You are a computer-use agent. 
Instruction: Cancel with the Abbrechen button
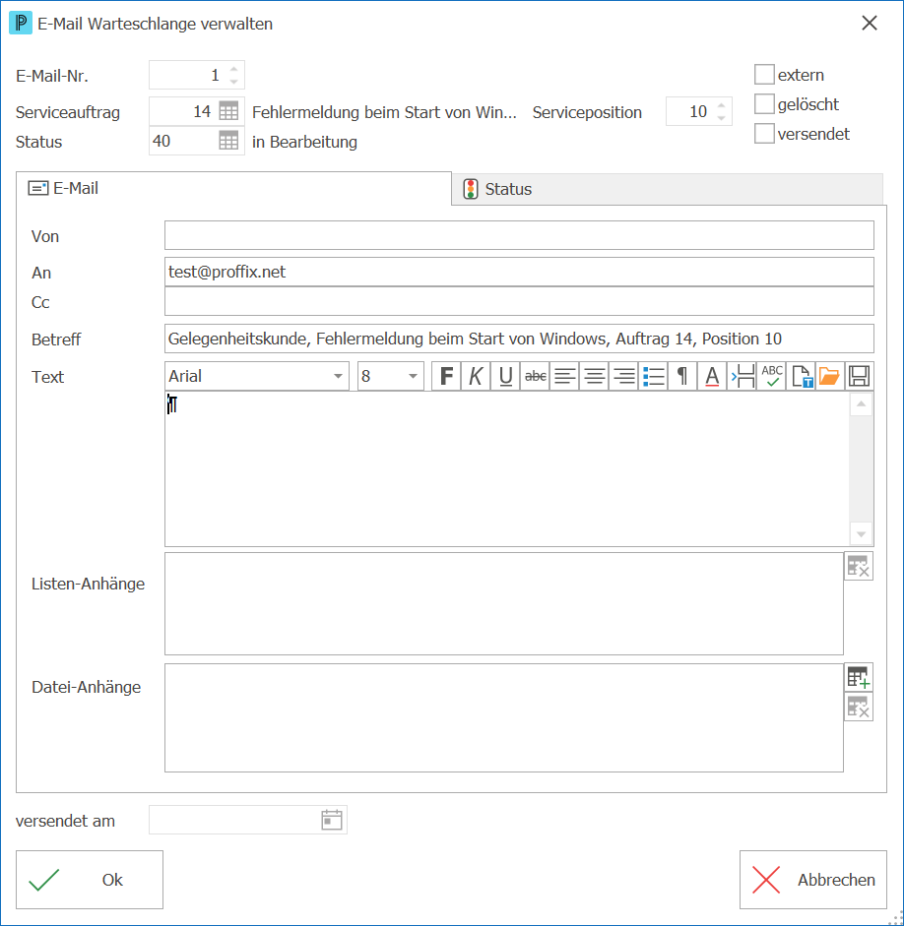pyautogui.click(x=813, y=880)
